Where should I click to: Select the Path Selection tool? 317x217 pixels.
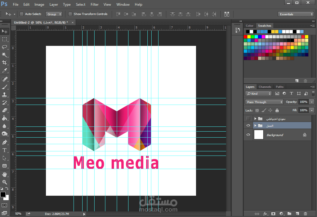[5, 158]
